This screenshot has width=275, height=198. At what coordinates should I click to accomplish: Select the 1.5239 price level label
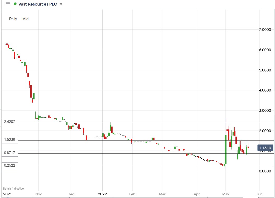click(x=9, y=140)
